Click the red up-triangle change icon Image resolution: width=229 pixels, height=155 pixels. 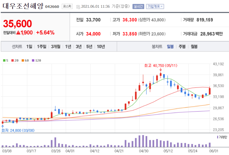coord(18,32)
